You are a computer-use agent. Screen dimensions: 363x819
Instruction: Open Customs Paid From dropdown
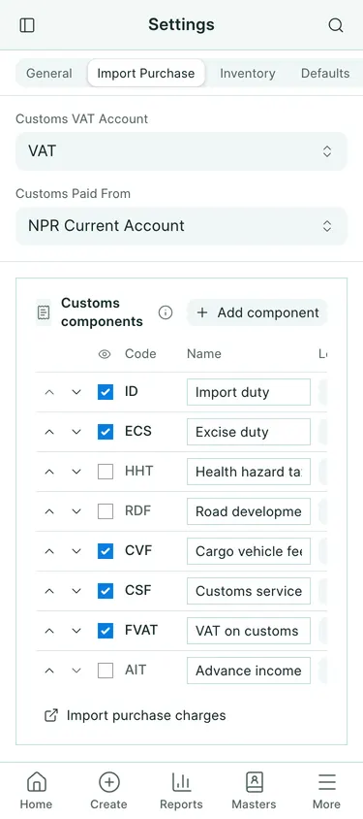[181, 226]
